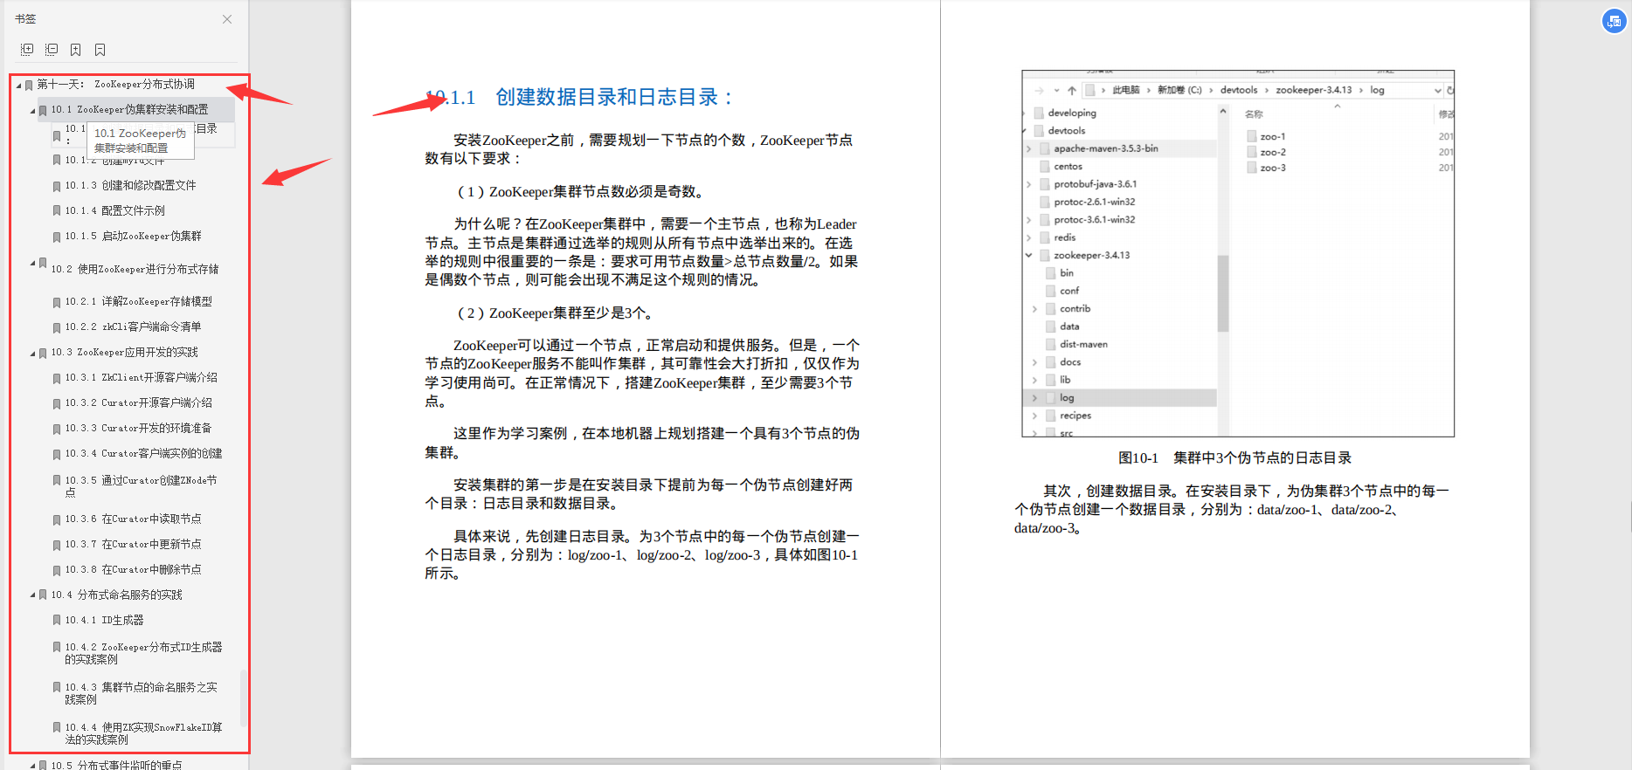1632x770 pixels.
Task: Click zookeeper-3.4.13 folder in the figure tree
Action: pos(1091,256)
